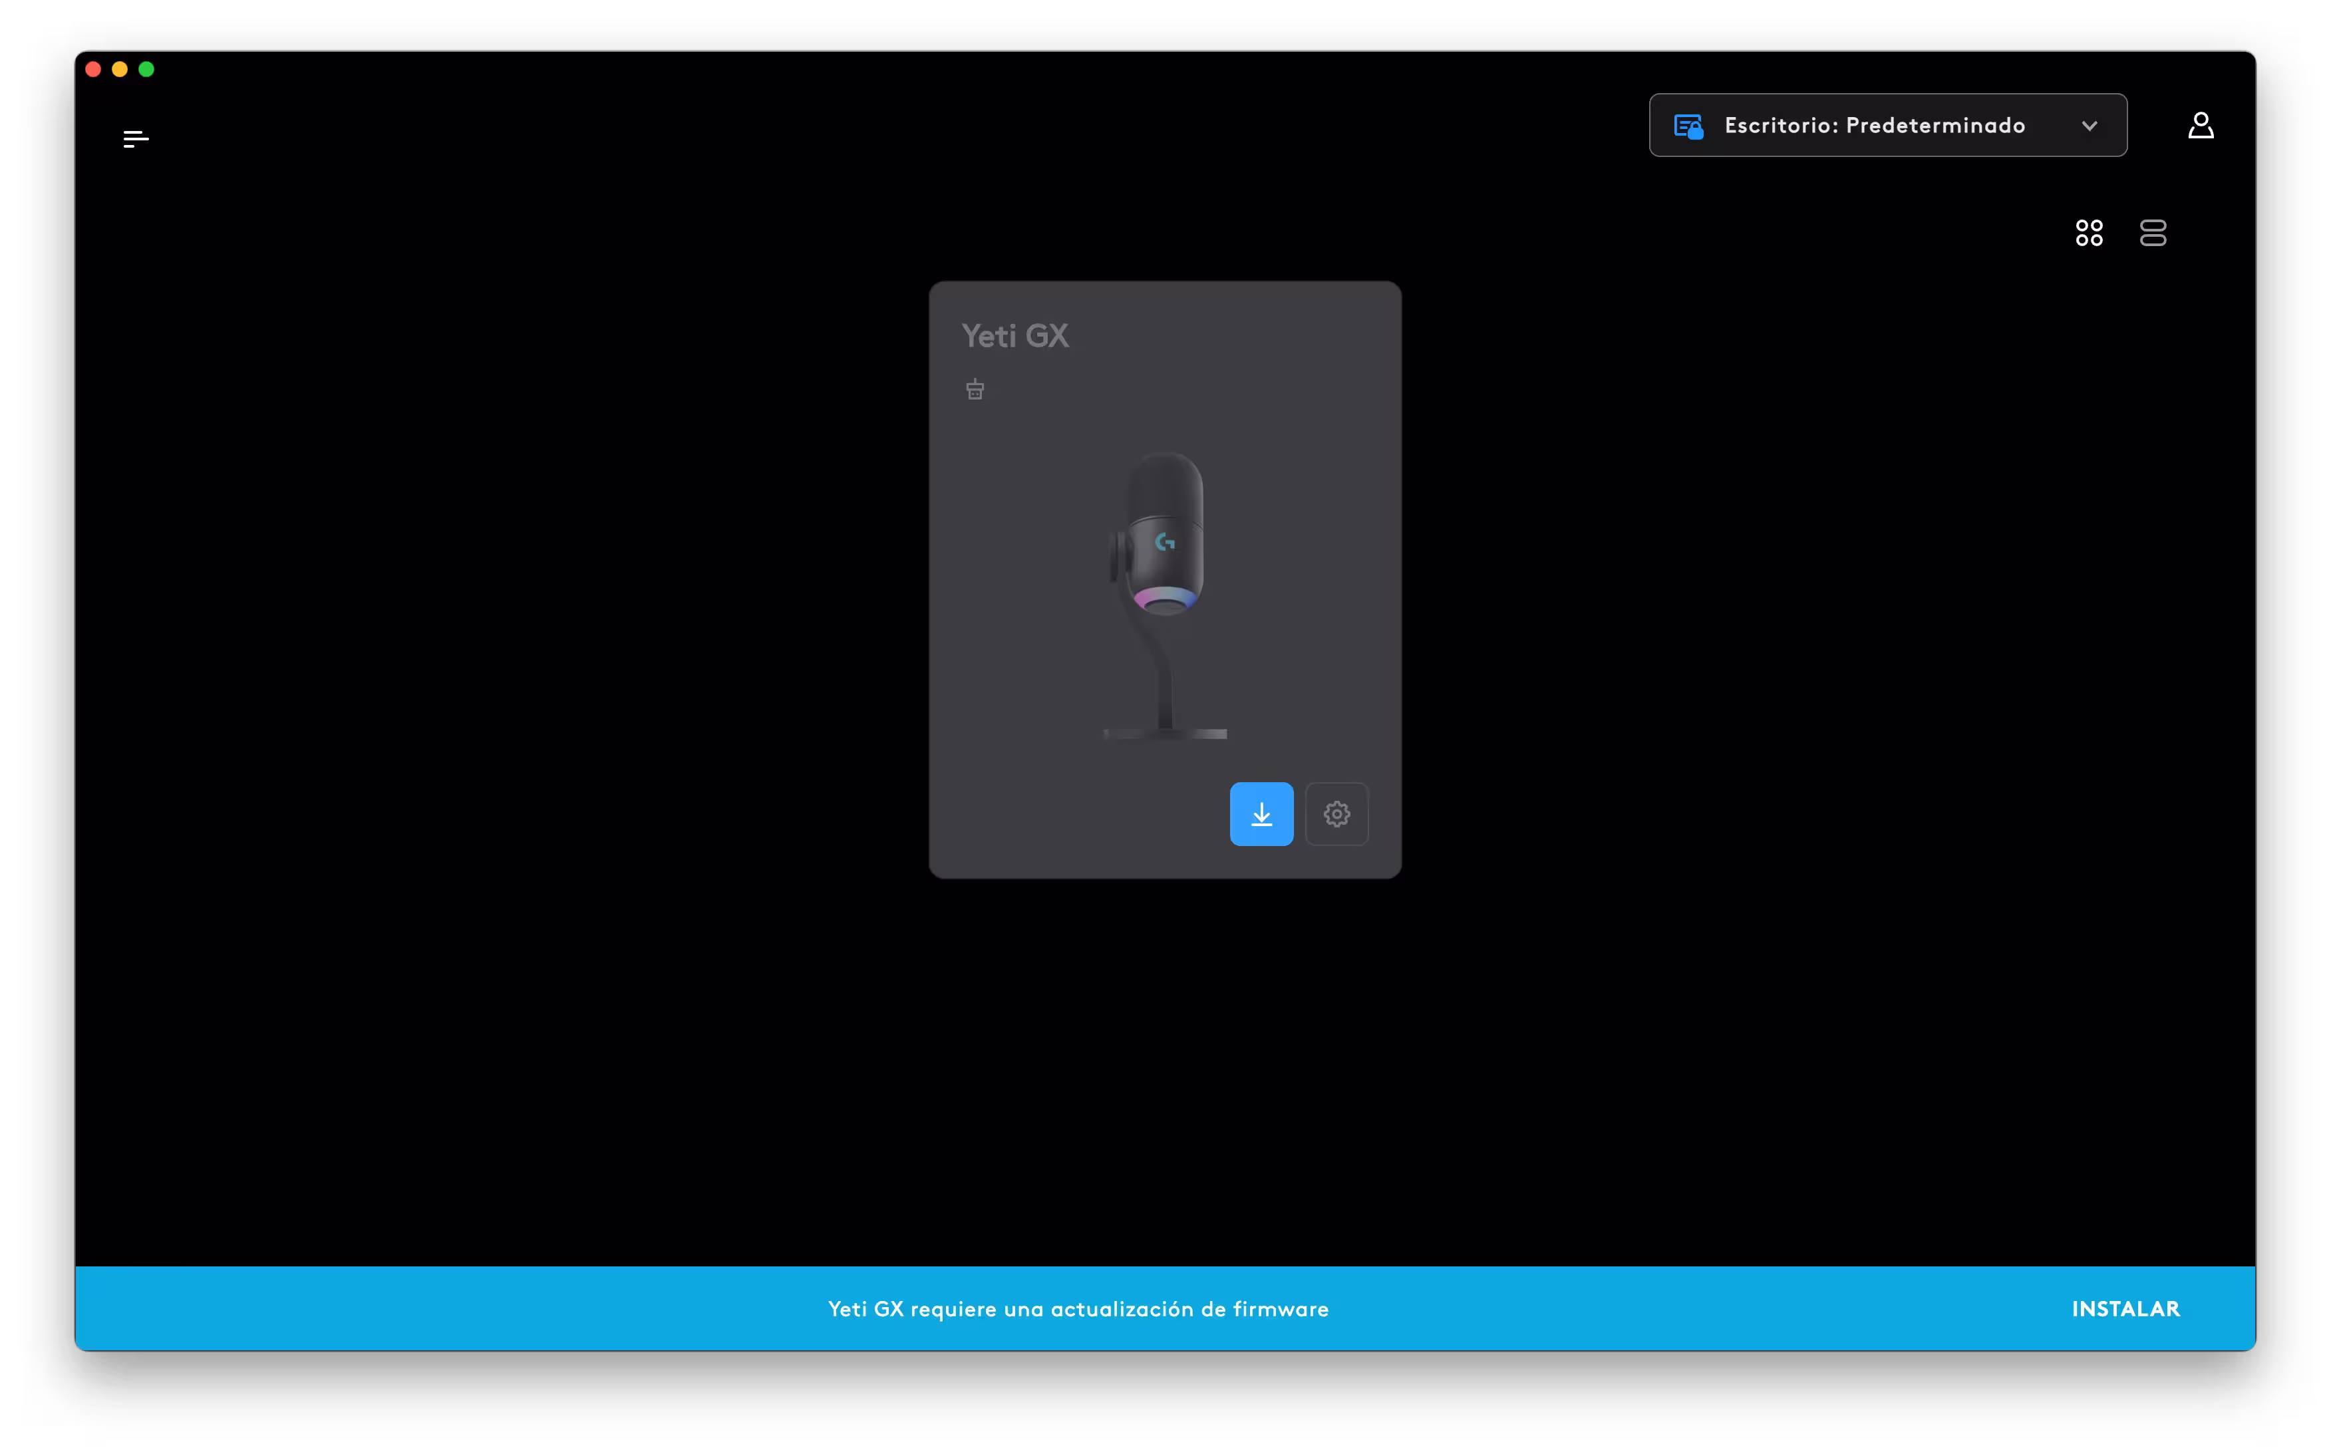Click the Yeti GX device name
2331x1450 pixels.
[1014, 336]
